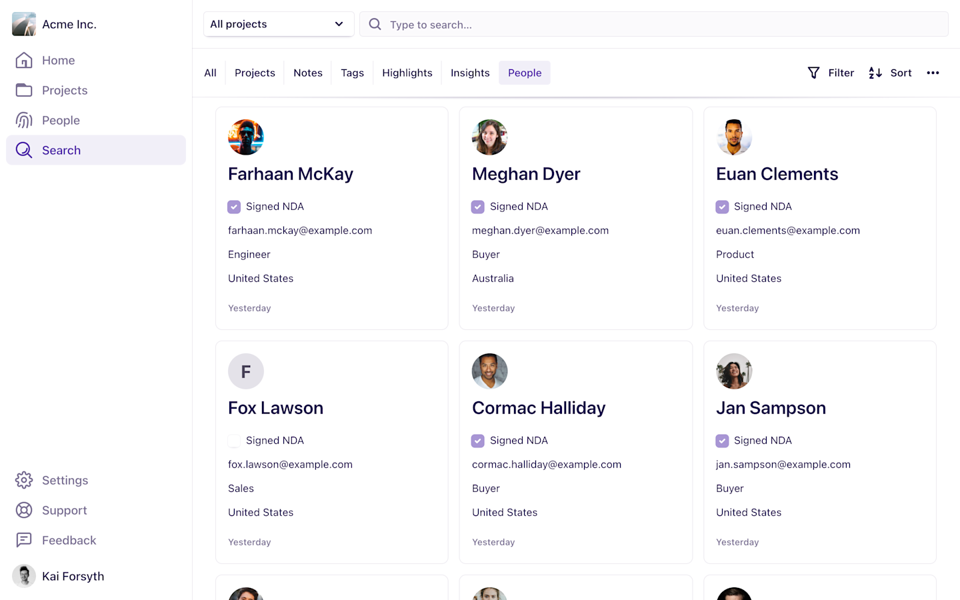Screen dimensions: 960x600
Task: Toggle Signed NDA checkbox for Euan Clements
Action: (x=722, y=207)
